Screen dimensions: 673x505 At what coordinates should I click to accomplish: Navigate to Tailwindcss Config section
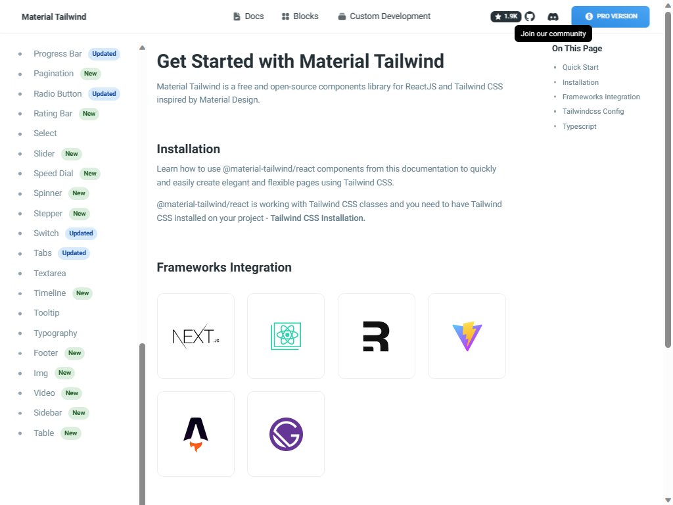(593, 111)
